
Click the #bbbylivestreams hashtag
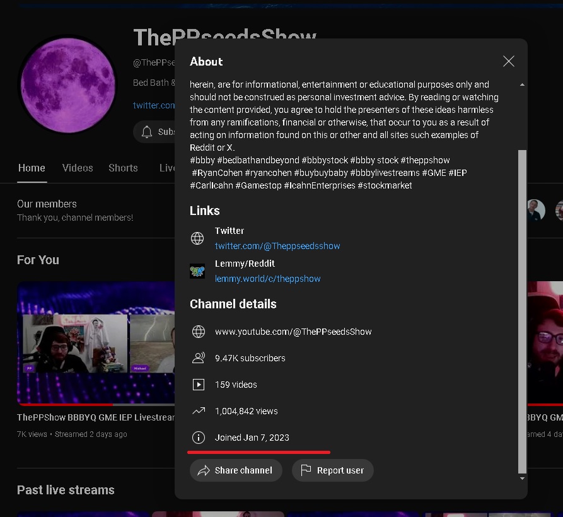pyautogui.click(x=385, y=173)
